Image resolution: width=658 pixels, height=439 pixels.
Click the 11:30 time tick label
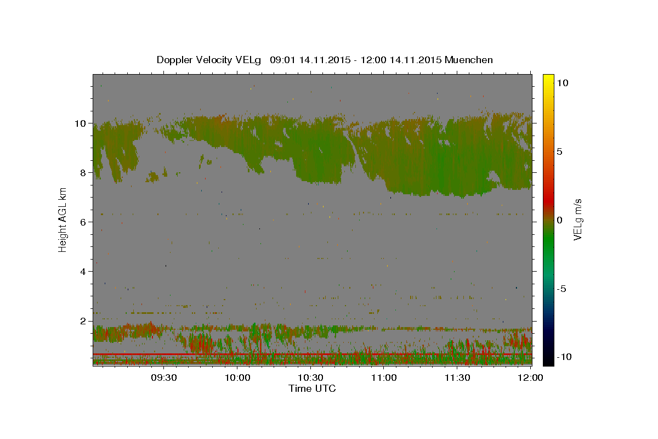pos(457,378)
